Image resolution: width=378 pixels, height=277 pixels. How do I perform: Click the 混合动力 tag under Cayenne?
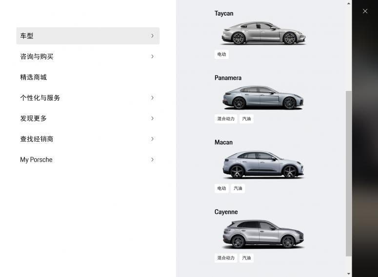pyautogui.click(x=226, y=258)
